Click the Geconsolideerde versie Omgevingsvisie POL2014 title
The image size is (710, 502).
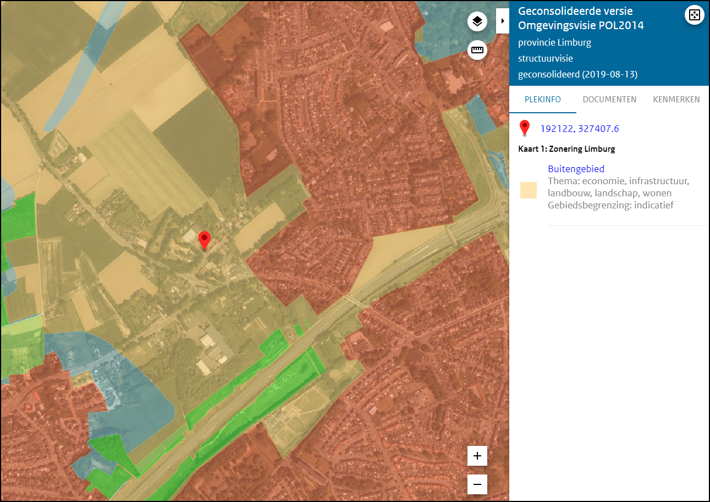[x=580, y=17]
